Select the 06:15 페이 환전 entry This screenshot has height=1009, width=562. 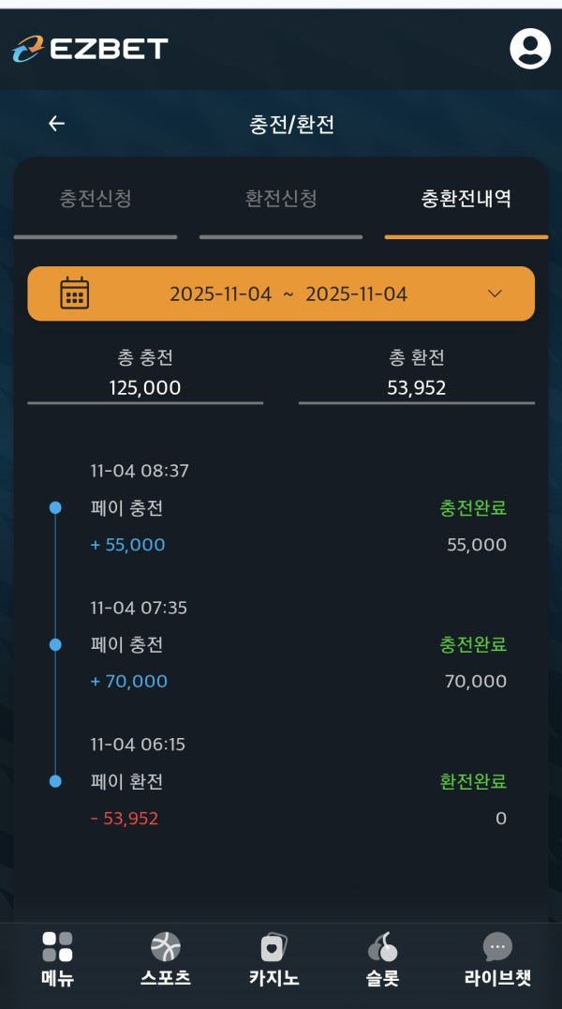pos(127,782)
